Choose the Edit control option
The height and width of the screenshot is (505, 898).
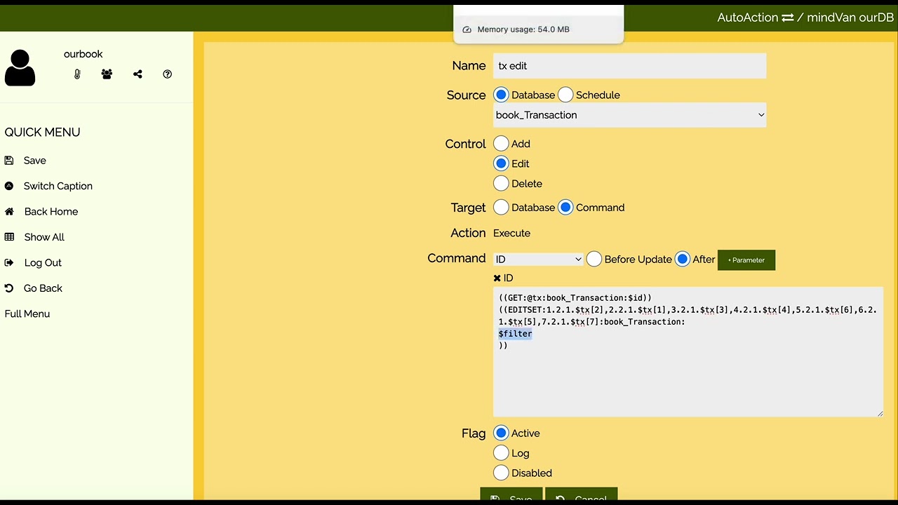[x=501, y=163]
